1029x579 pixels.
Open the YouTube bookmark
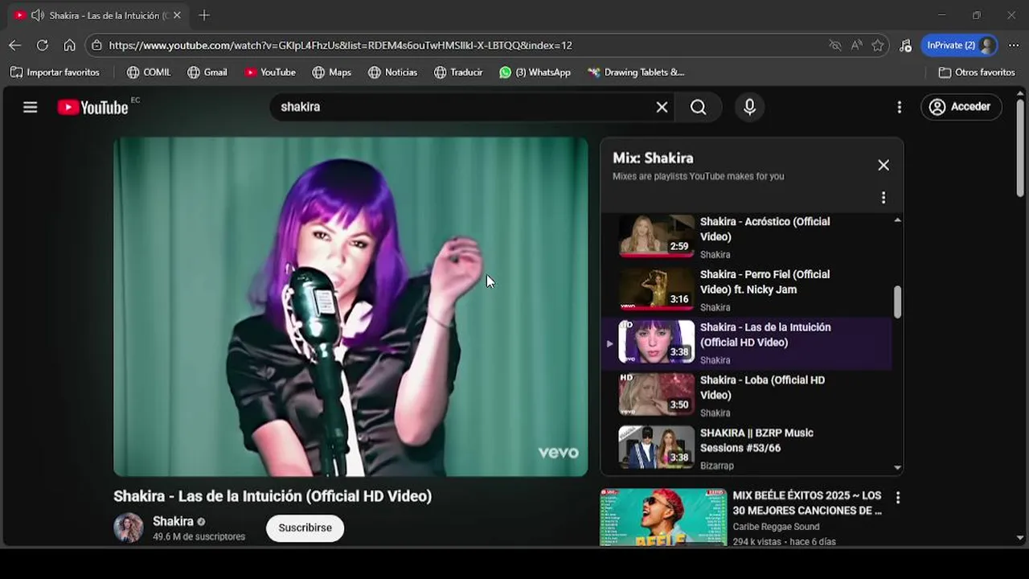pos(270,72)
